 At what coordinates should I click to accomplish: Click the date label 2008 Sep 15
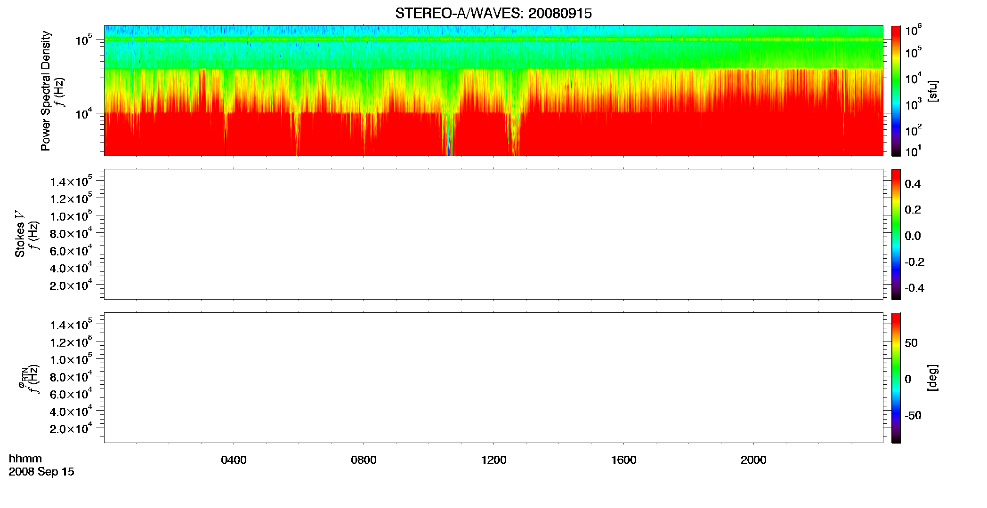click(x=41, y=472)
